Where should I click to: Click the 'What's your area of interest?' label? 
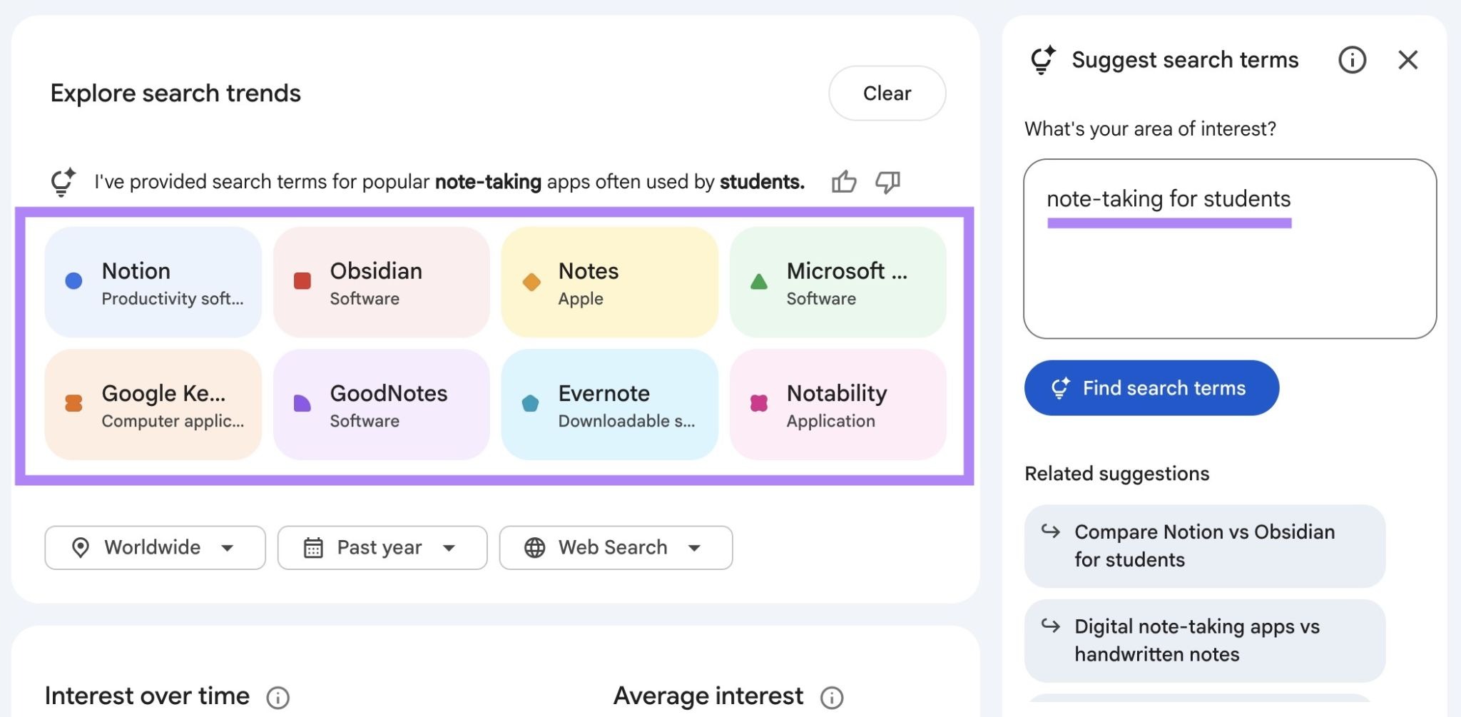coord(1150,129)
